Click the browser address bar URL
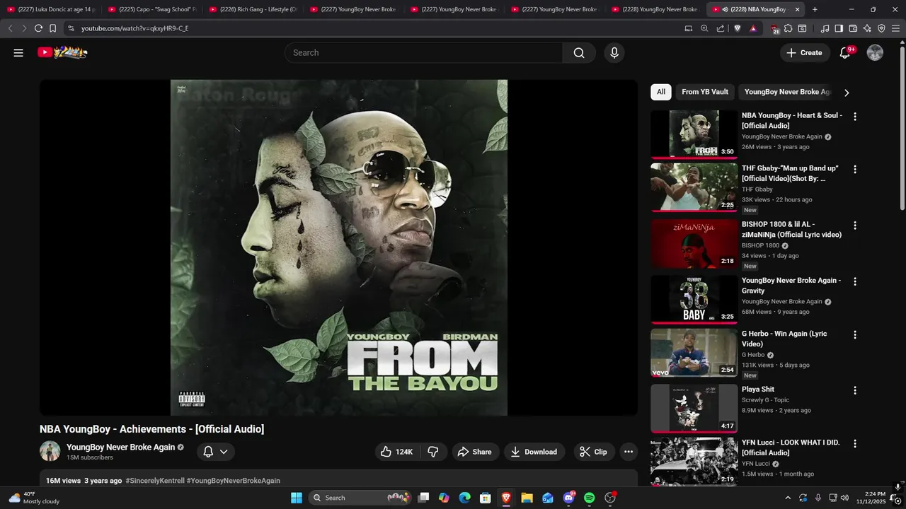This screenshot has width=906, height=509. (x=134, y=28)
